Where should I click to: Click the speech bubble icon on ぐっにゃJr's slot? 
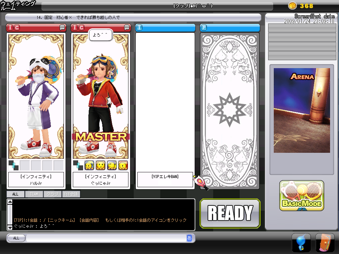pos(127,27)
